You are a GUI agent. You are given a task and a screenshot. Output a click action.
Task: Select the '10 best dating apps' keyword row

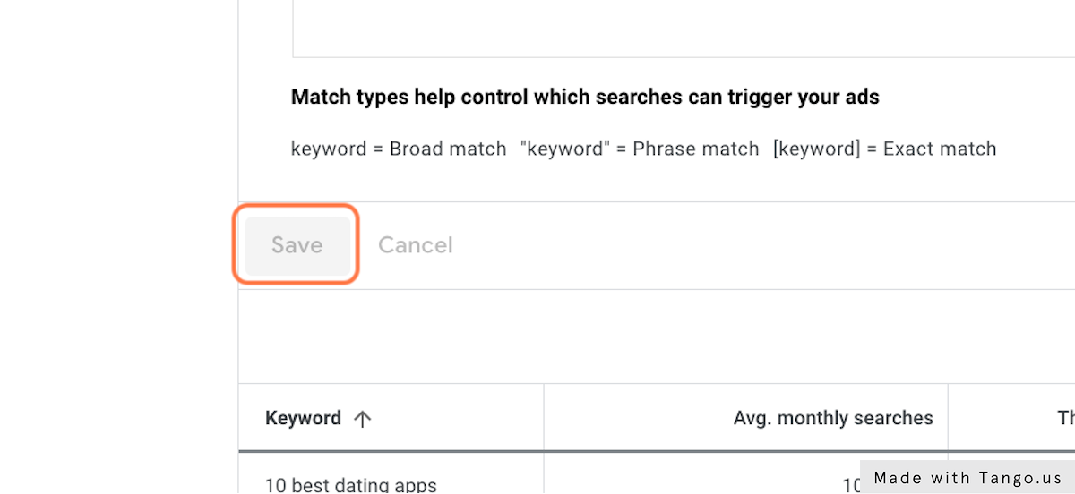coord(351,486)
